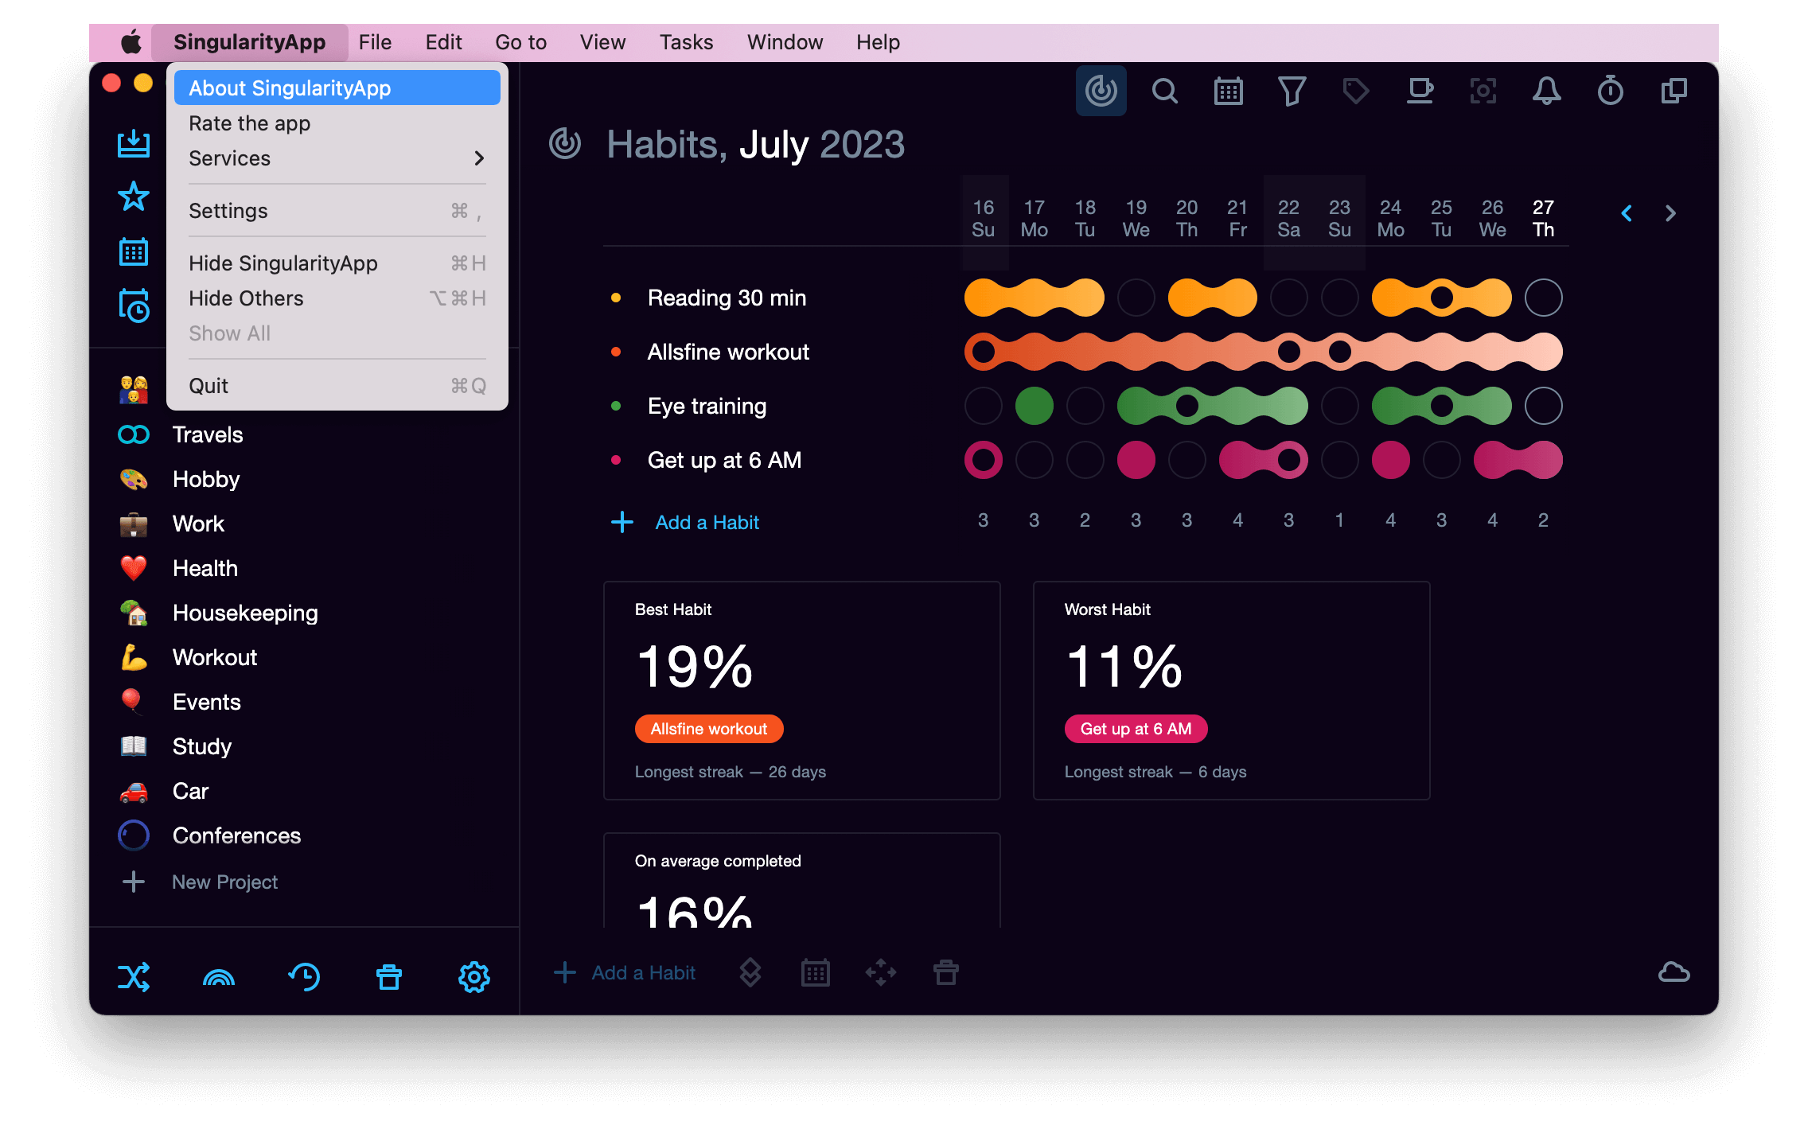Image resolution: width=1808 pixels, height=1133 pixels.
Task: Open the Hobby project
Action: pos(206,479)
